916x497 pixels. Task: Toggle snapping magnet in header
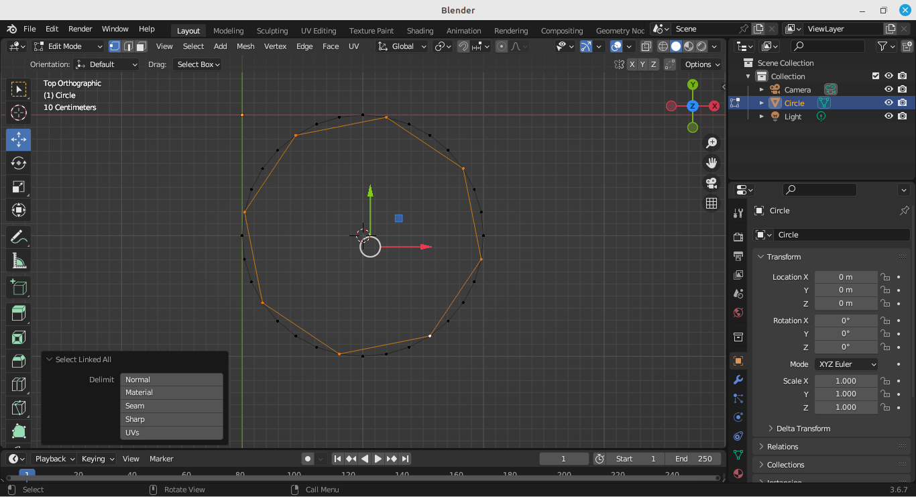pyautogui.click(x=463, y=46)
